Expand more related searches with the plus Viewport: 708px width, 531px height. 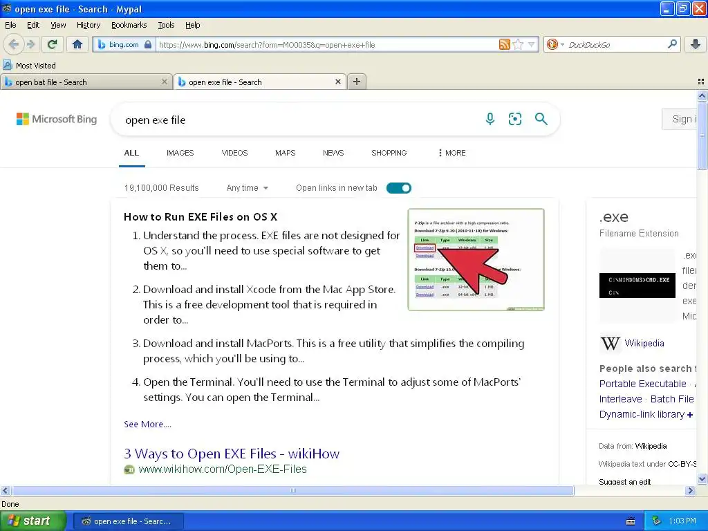coord(690,415)
